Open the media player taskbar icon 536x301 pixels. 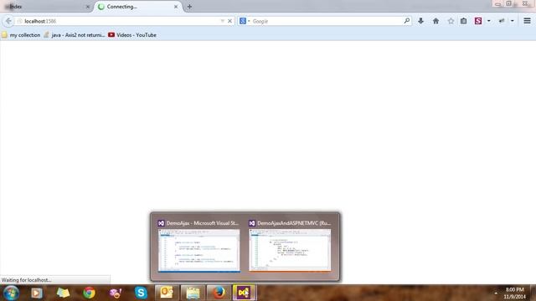point(37,293)
